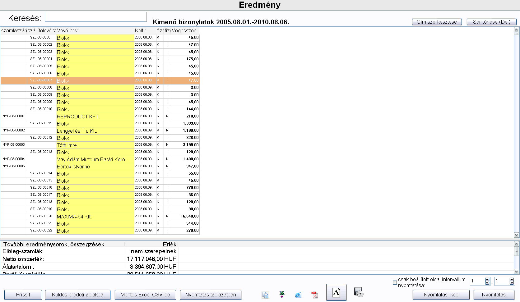This screenshot has height=302, width=520.
Task: Select highlighted row SZL-08-00007
Action: point(100,80)
